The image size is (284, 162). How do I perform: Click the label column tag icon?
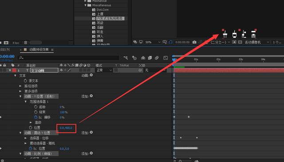point(12,65)
